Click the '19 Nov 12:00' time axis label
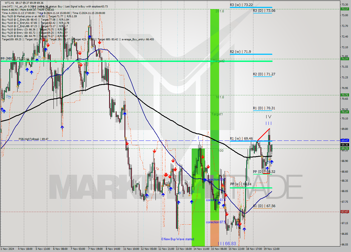The image size is (351, 252). (271, 249)
